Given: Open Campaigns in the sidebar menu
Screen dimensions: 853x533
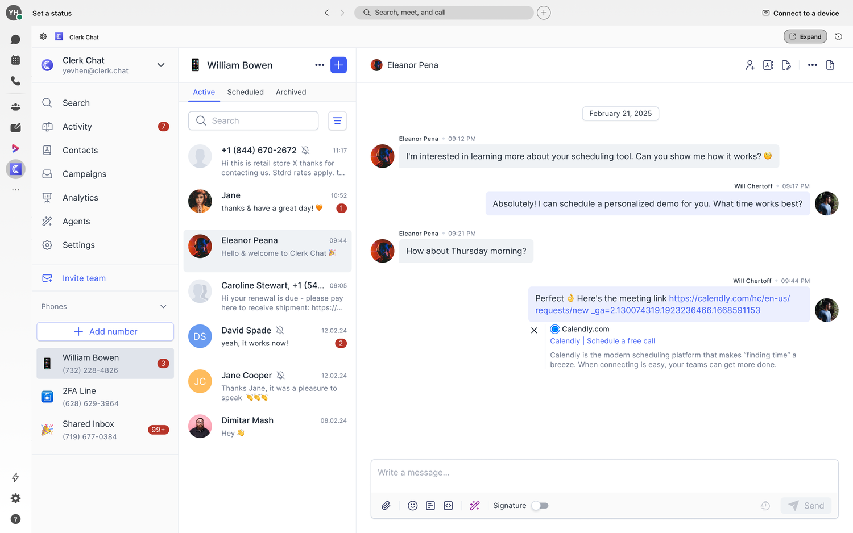Looking at the screenshot, I should tap(84, 174).
